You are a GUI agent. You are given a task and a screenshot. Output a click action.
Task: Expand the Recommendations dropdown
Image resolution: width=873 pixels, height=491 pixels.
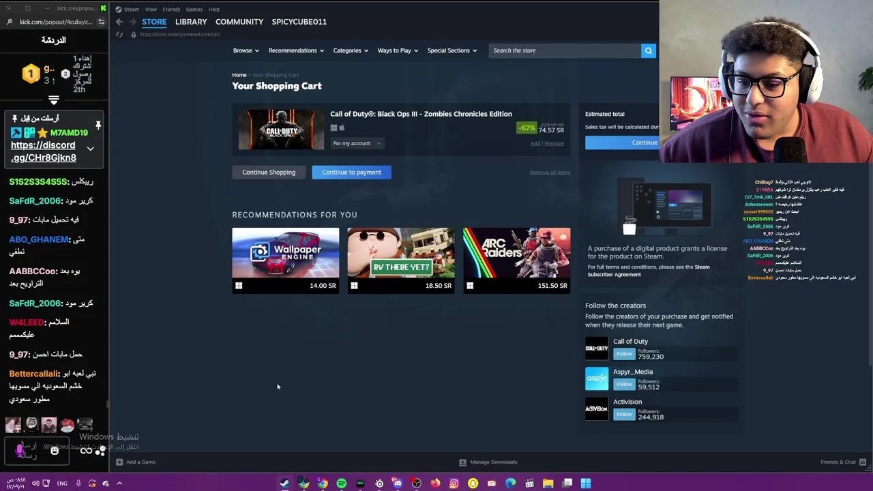pos(296,50)
